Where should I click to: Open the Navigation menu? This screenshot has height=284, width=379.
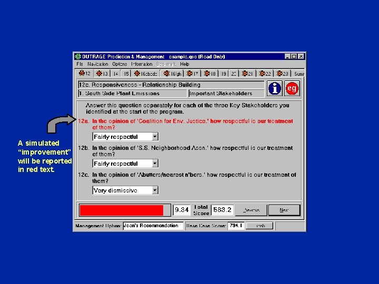tap(98, 64)
